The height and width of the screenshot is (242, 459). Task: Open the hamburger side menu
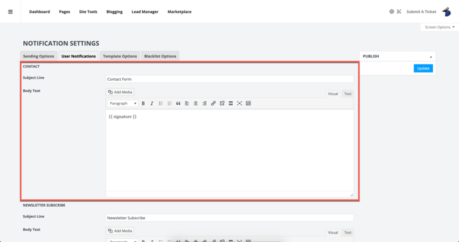pos(10,12)
